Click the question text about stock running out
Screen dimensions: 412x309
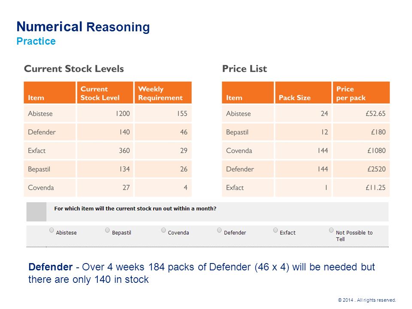(135, 209)
